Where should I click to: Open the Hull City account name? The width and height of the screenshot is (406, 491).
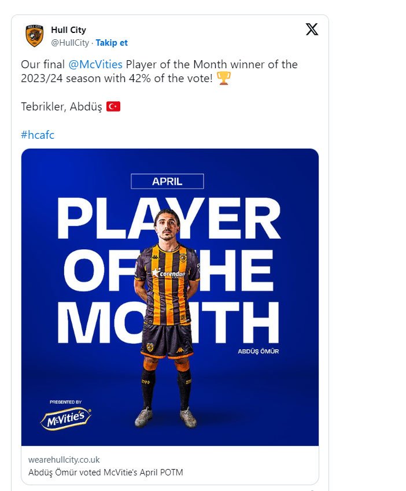(x=68, y=30)
